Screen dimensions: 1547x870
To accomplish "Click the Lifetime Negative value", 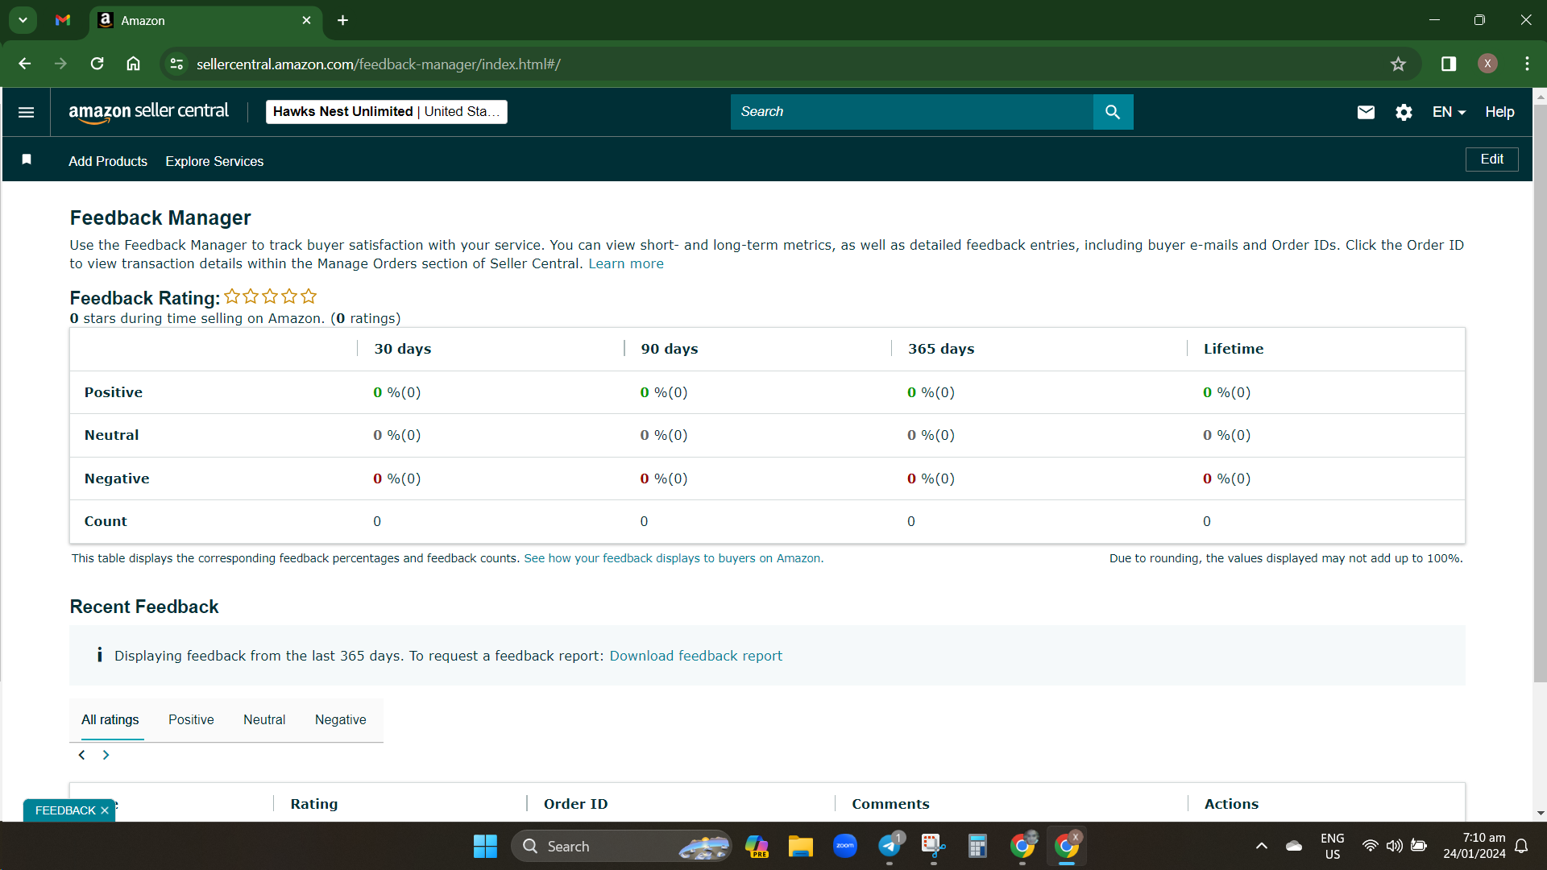I will (x=1226, y=478).
